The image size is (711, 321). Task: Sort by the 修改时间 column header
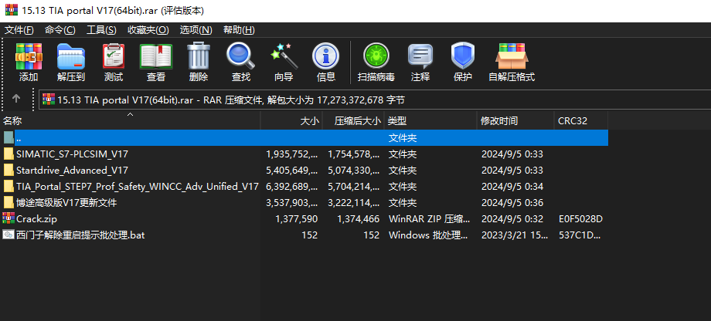click(515, 121)
